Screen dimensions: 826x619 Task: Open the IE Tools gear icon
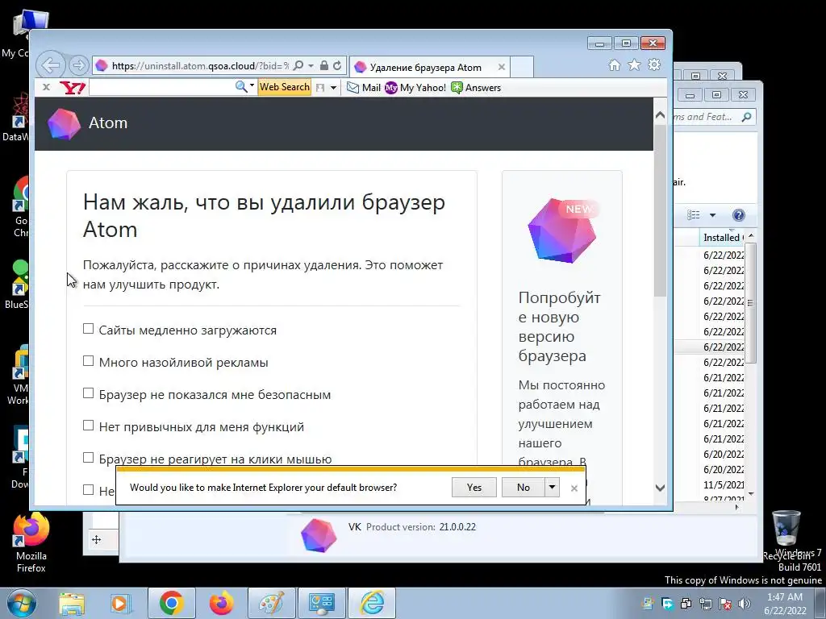click(654, 64)
